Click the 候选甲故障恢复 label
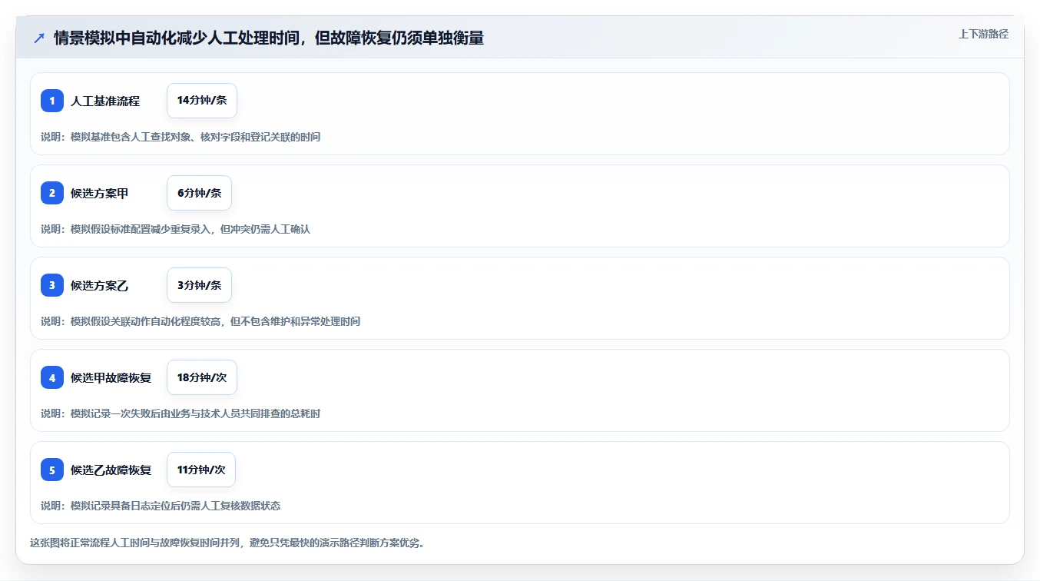This screenshot has height=581, width=1040. click(111, 377)
